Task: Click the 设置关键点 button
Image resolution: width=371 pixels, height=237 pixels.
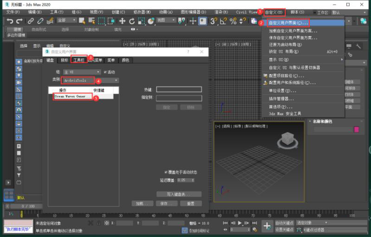Action: [284, 230]
